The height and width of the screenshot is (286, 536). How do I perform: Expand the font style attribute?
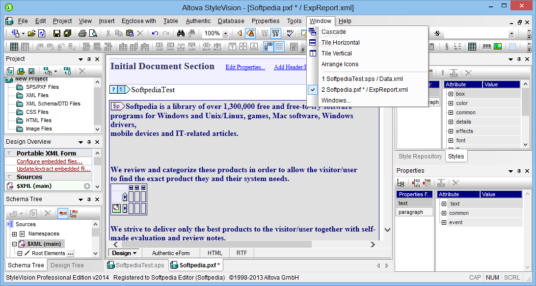click(451, 140)
